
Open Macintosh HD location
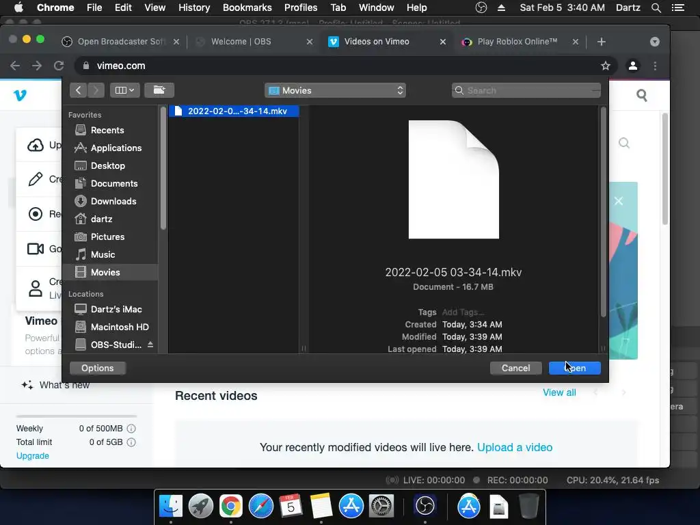(120, 327)
